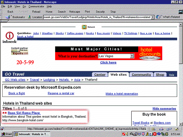The width and height of the screenshot is (183, 137).
Task: Expand the destination dropdown showing Las Vegas
Action: click(x=132, y=56)
